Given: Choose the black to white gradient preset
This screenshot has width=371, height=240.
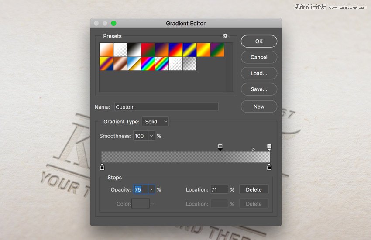Looking at the screenshot, I should pyautogui.click(x=134, y=50).
